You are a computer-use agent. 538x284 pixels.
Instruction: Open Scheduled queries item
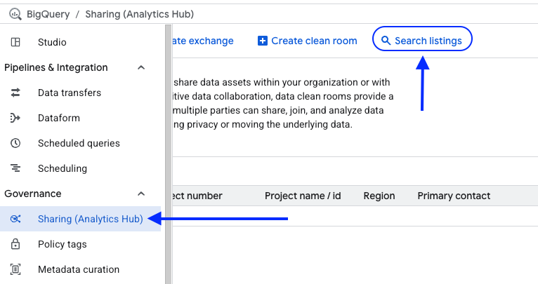click(80, 143)
